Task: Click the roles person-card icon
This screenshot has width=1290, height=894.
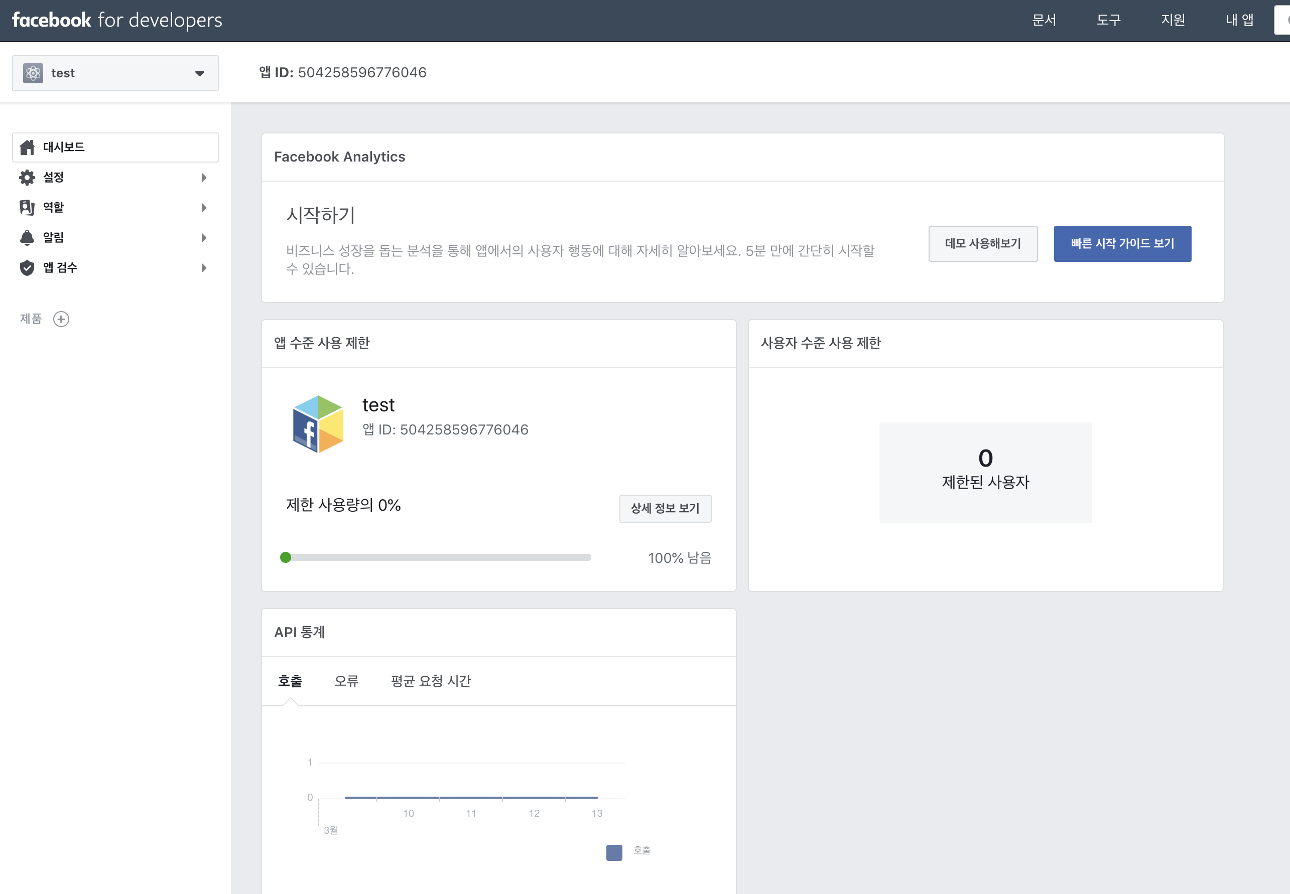Action: (27, 207)
